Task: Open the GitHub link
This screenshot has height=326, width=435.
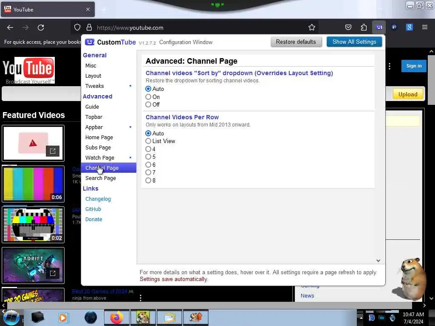Action: (x=93, y=209)
